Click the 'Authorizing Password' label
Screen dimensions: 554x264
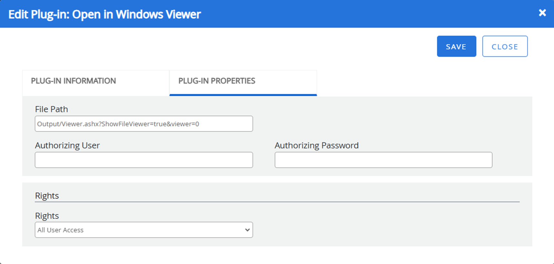317,146
